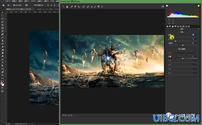
Task: Select the Eraser tool
Action: click(x=3, y=47)
